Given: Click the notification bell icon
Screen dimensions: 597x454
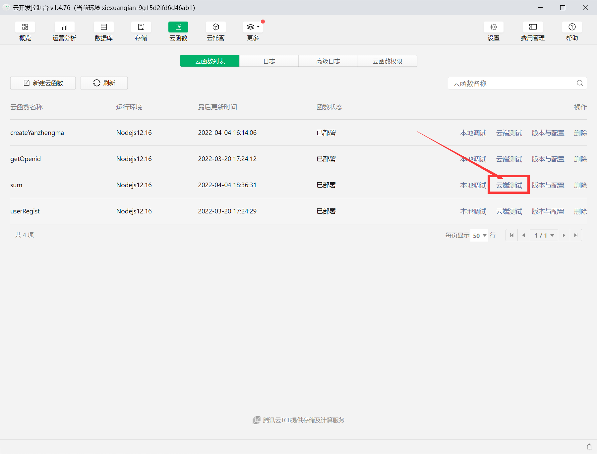Looking at the screenshot, I should click(589, 447).
